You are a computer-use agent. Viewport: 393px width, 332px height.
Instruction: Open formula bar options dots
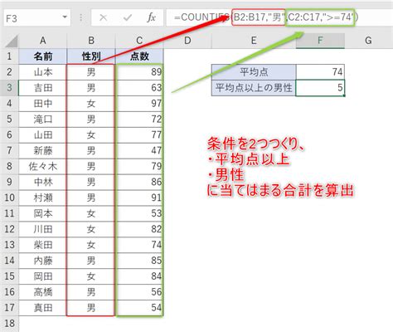tap(81, 18)
